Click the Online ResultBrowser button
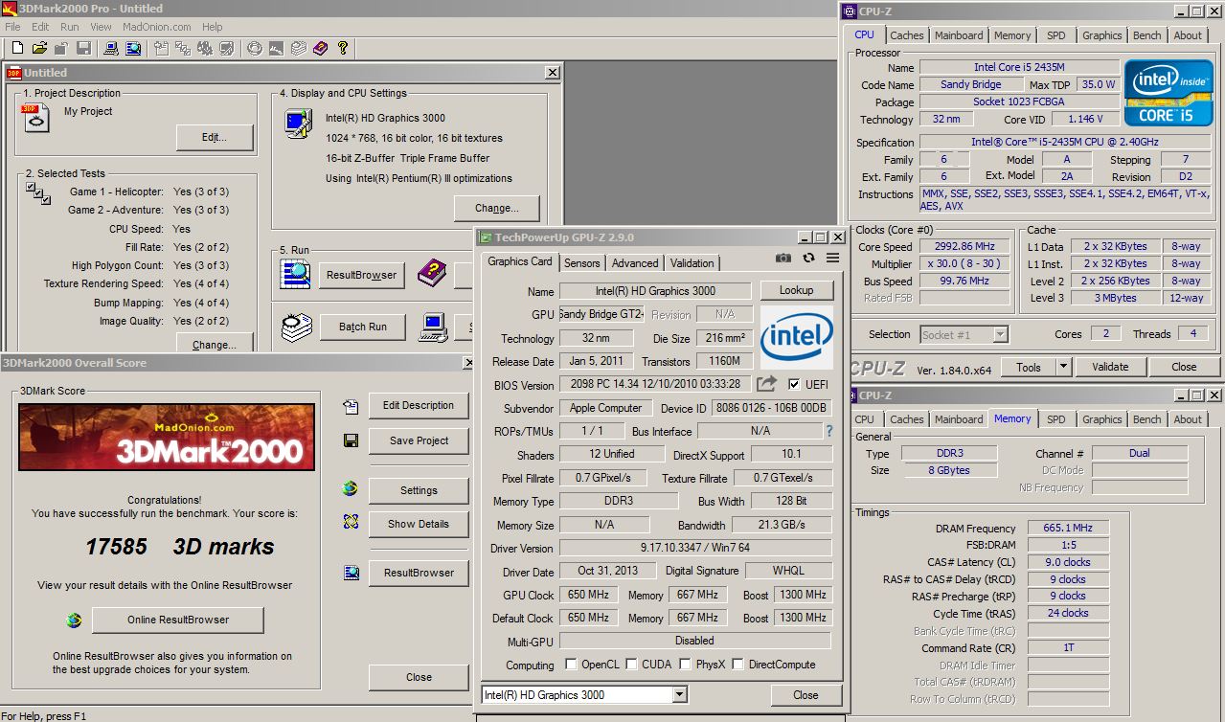The height and width of the screenshot is (722, 1225). pyautogui.click(x=178, y=620)
